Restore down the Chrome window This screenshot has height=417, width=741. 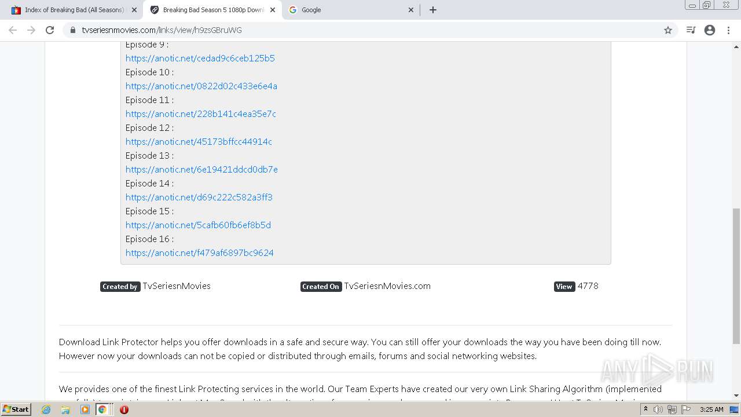point(706,5)
